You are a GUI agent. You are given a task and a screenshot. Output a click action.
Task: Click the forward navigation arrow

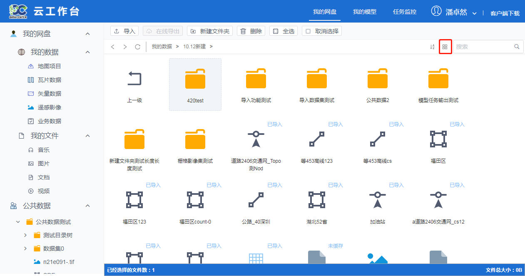click(x=125, y=47)
